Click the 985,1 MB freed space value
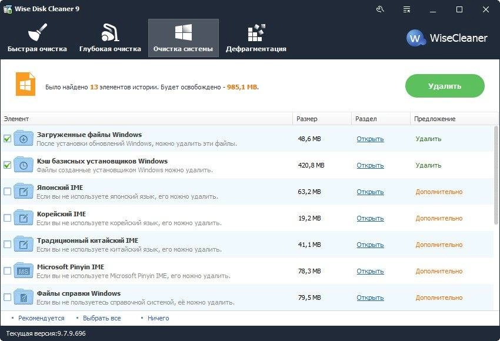Screen dimensions: 500x341 (242, 86)
